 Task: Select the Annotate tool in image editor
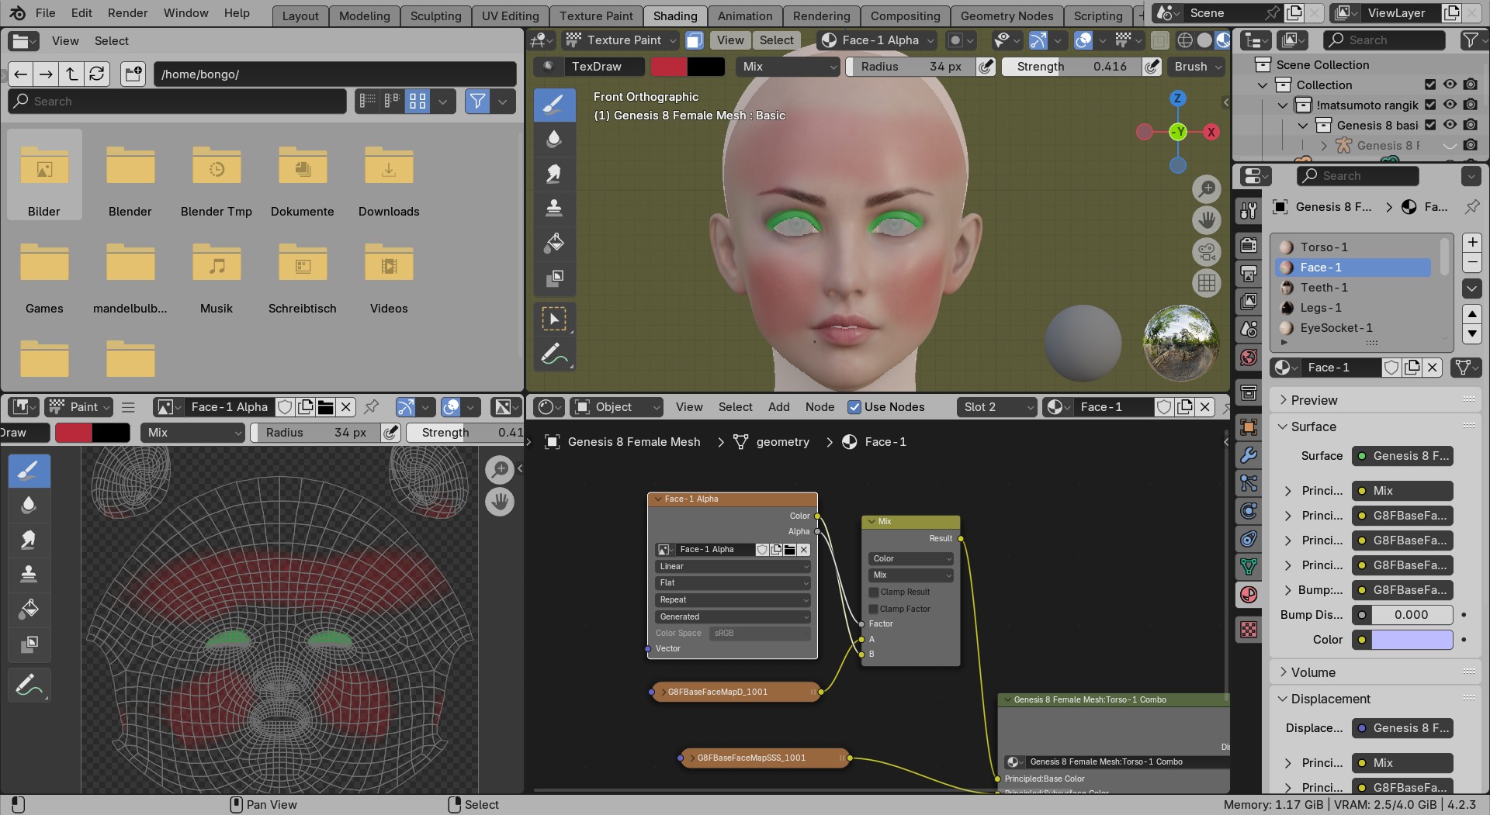[x=29, y=685]
